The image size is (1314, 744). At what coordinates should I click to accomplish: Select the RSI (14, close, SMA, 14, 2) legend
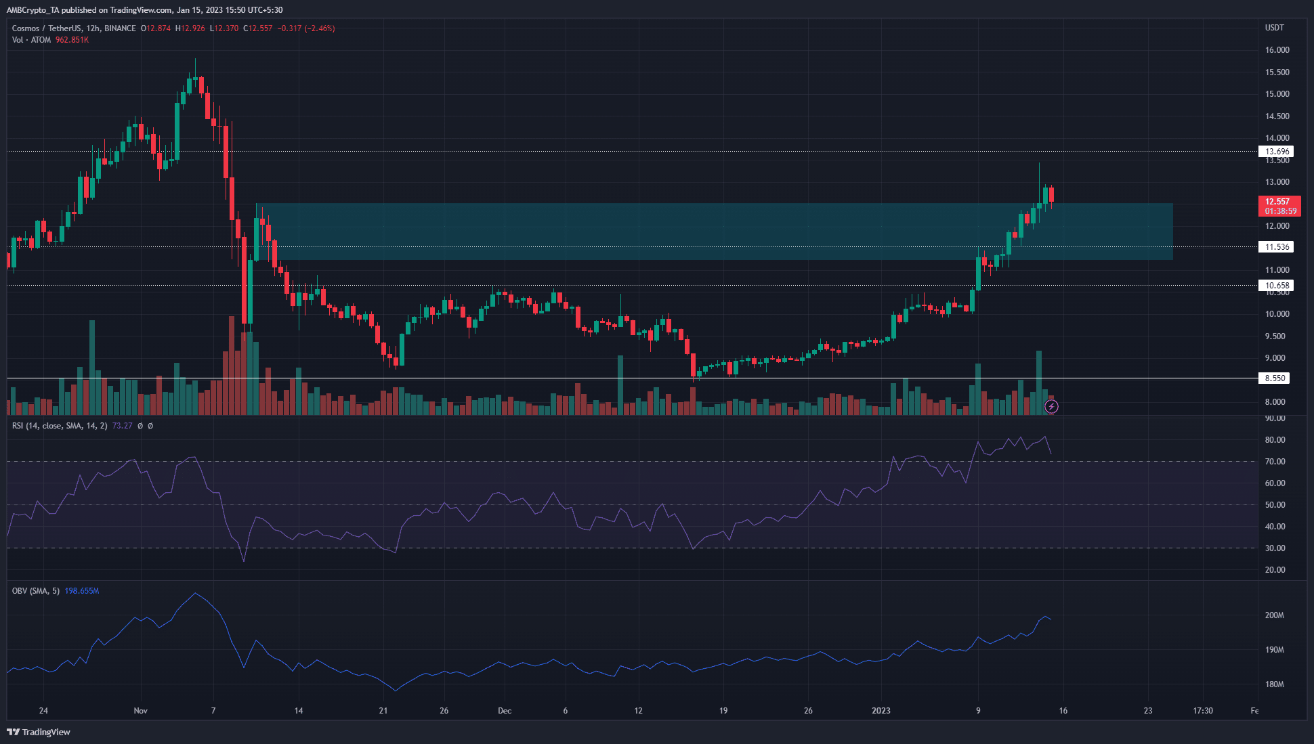(60, 426)
